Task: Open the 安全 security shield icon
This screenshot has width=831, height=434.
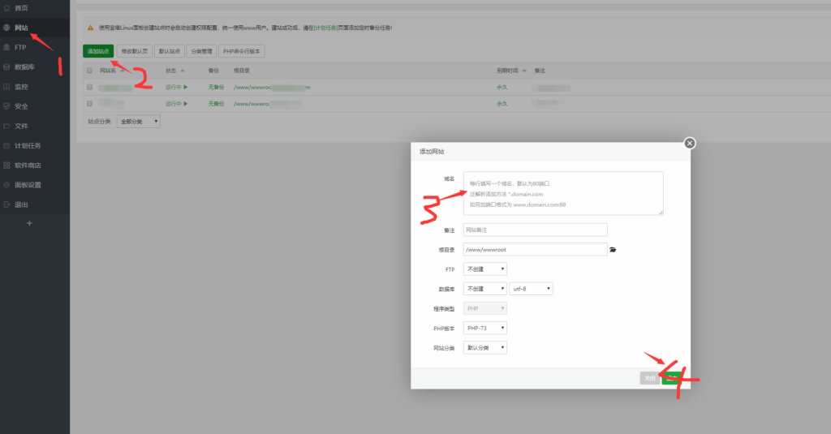Action: 7,106
